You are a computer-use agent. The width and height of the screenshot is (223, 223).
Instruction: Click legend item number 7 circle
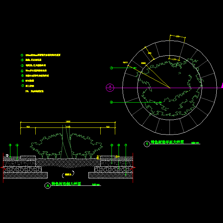pyautogui.click(x=22, y=85)
